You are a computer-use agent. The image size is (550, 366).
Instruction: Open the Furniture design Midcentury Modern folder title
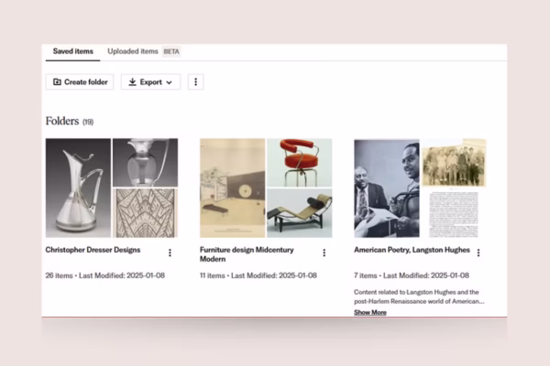247,254
